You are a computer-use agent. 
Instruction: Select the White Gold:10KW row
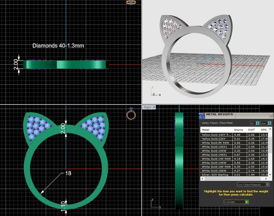click(234, 151)
